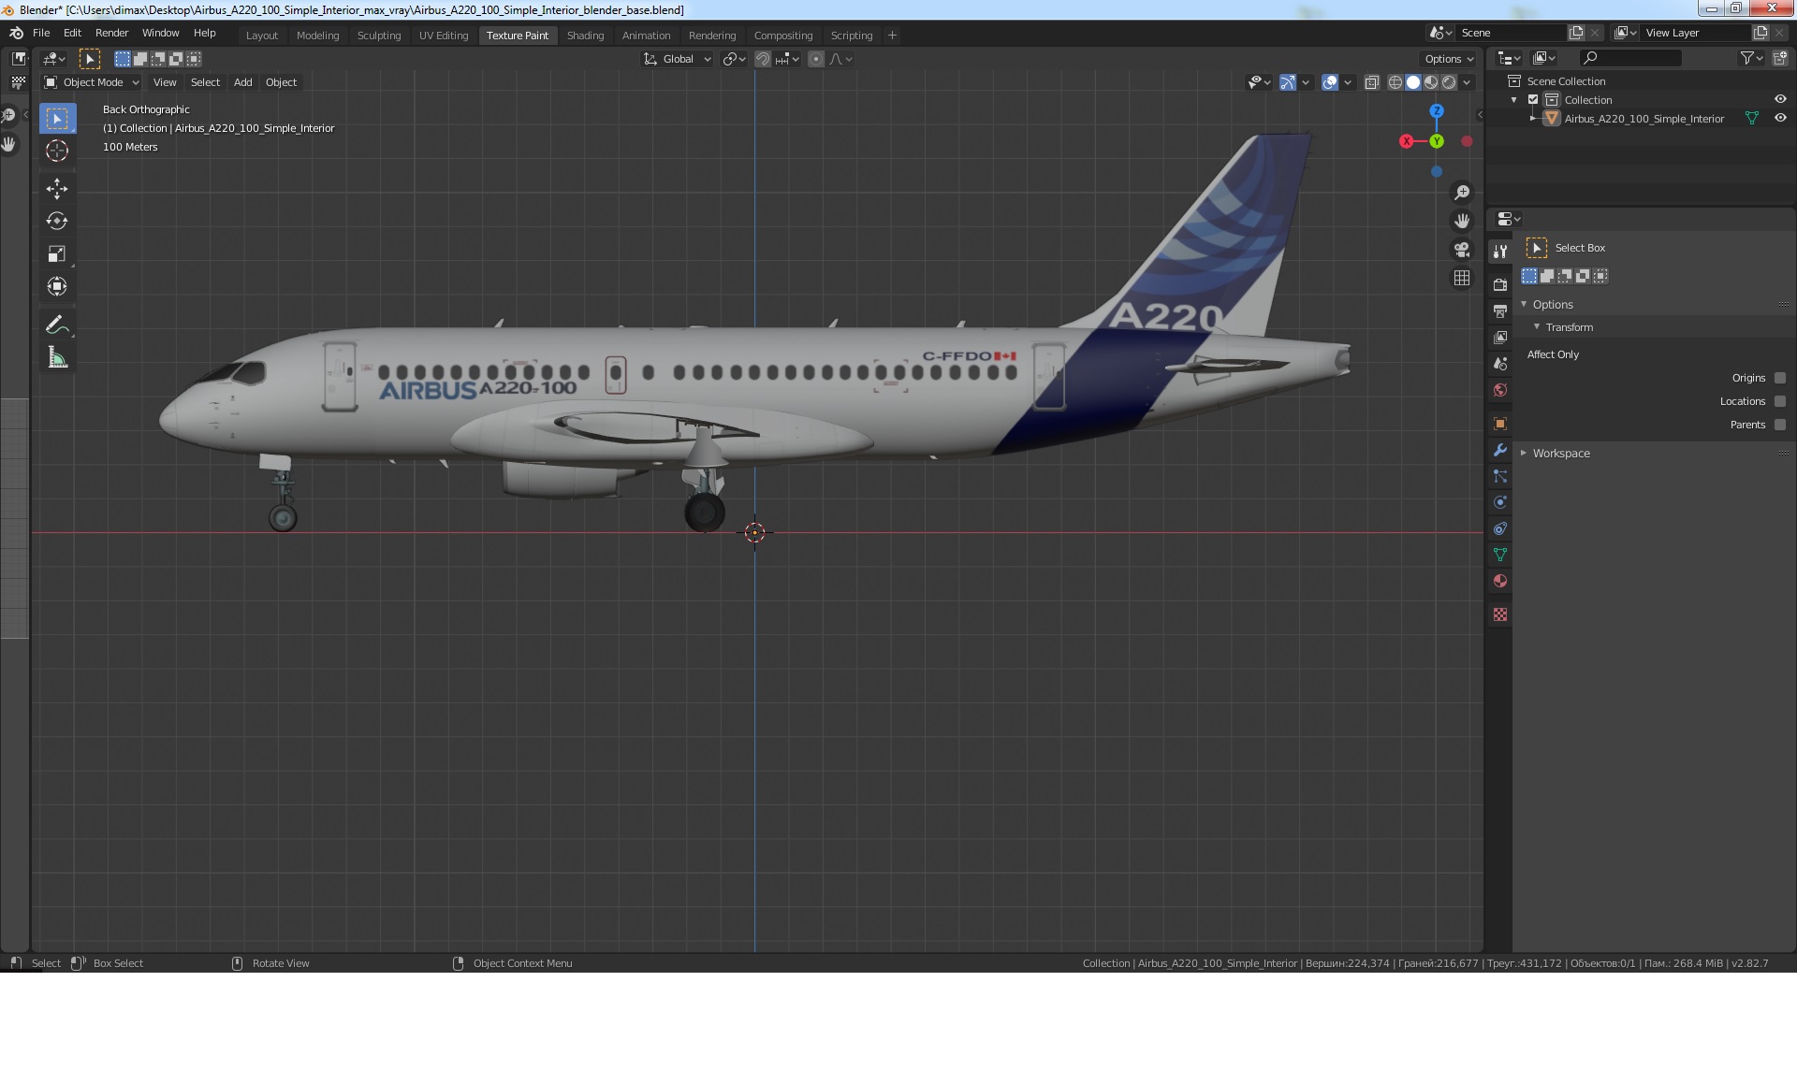Uncheck the Collection exclude checkbox in outliner
The image size is (1797, 1083).
[x=1533, y=100]
